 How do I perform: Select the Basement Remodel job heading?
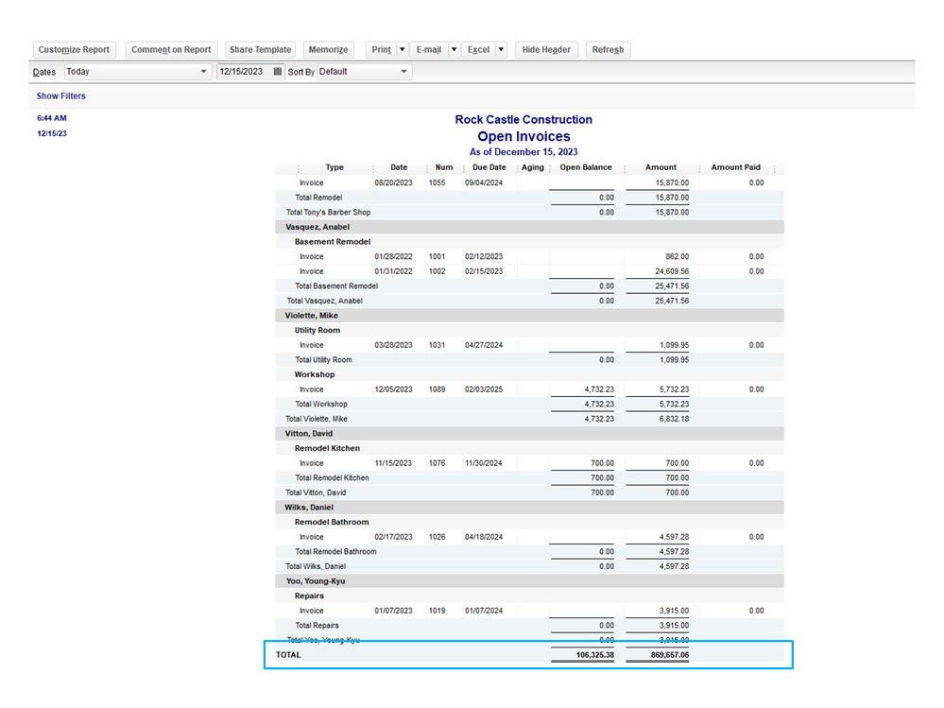(x=530, y=242)
